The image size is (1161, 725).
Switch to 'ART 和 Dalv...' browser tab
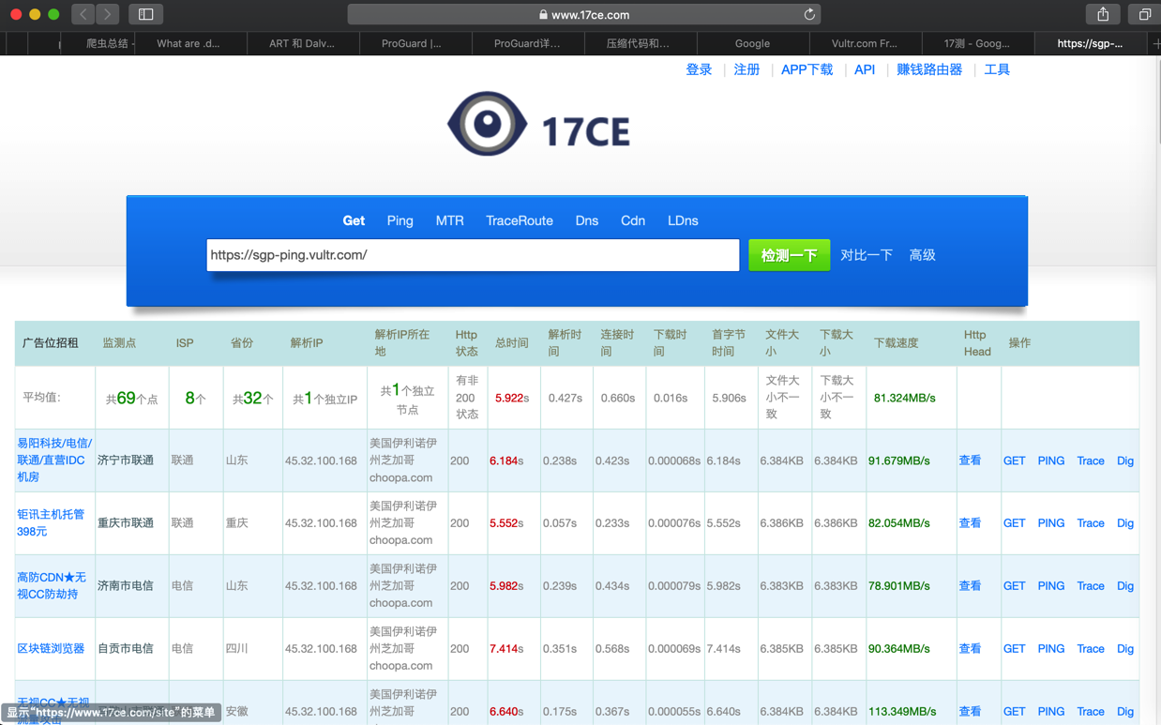(x=302, y=43)
